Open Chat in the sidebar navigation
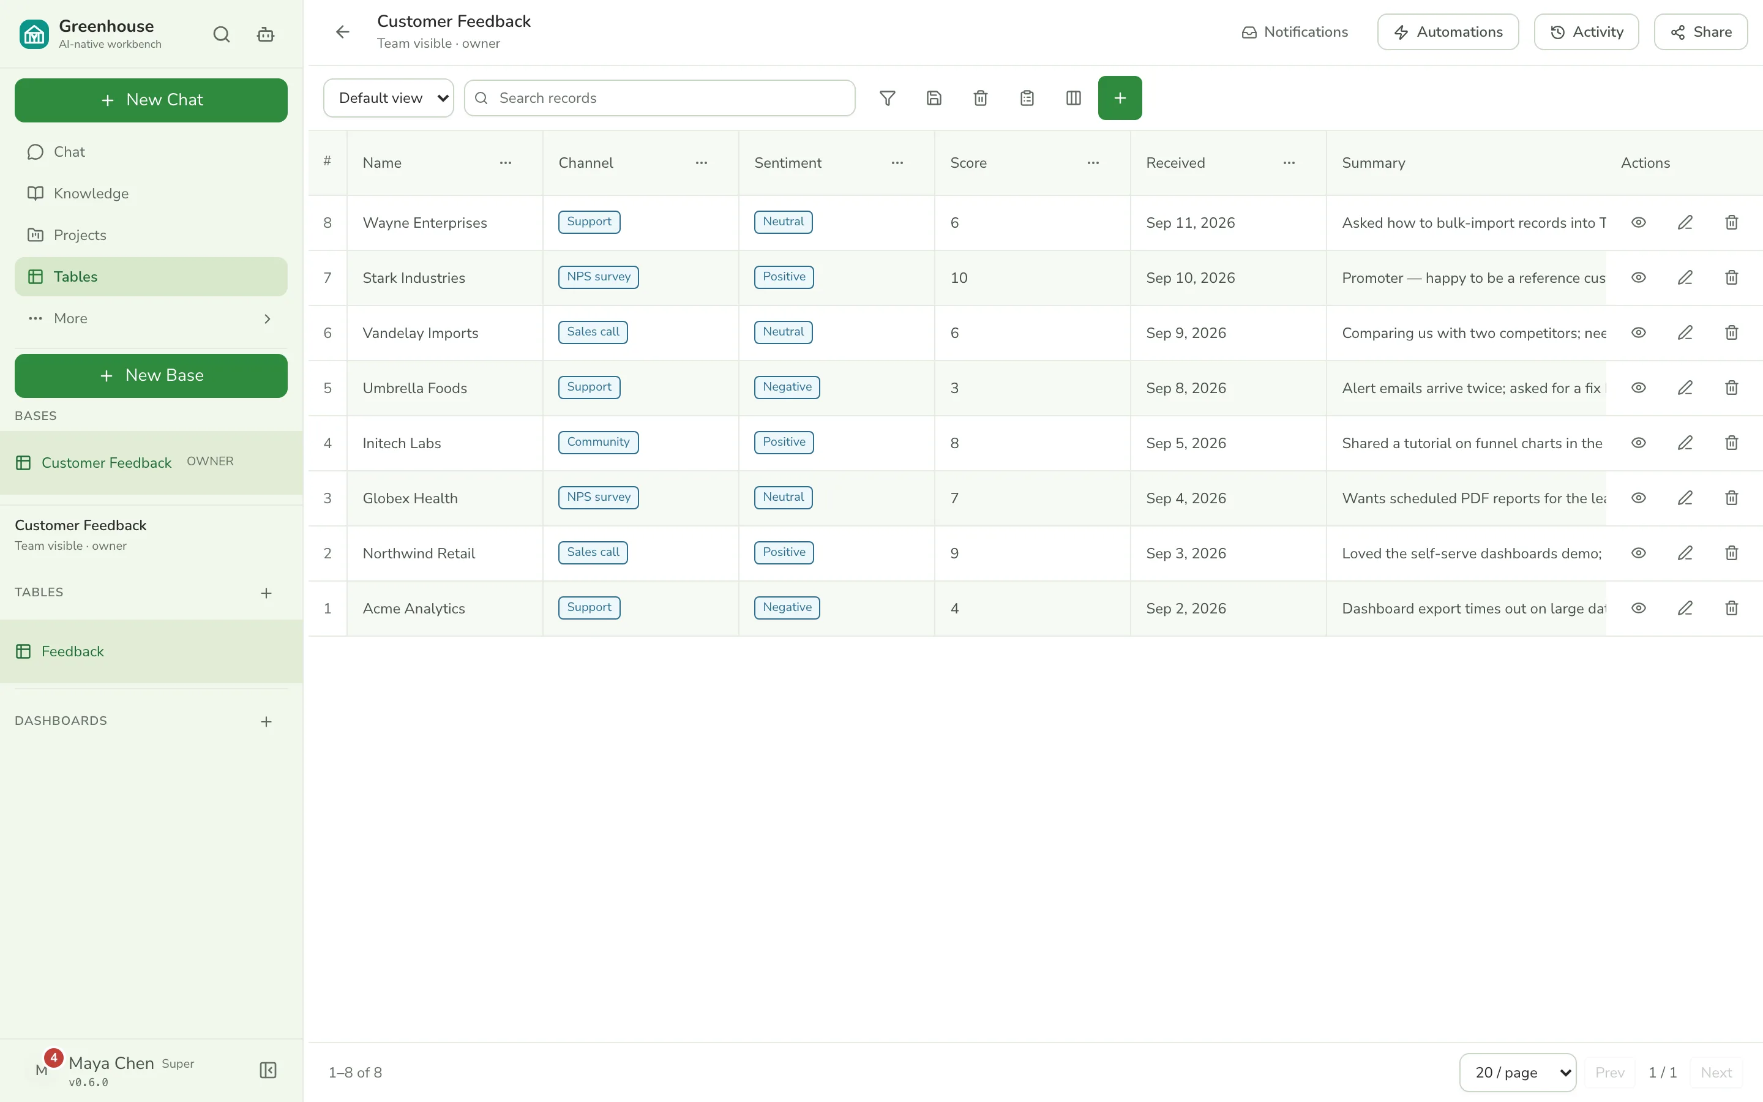1763x1102 pixels. (x=151, y=152)
